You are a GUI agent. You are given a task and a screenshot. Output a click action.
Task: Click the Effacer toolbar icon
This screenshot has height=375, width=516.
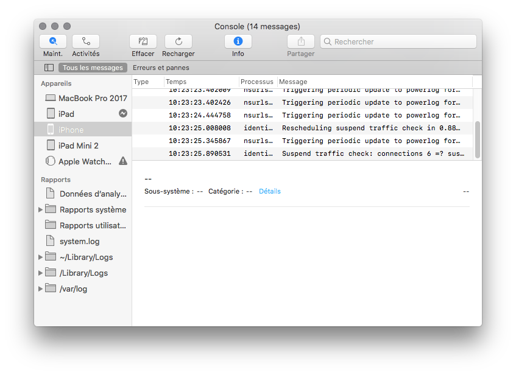pyautogui.click(x=143, y=41)
